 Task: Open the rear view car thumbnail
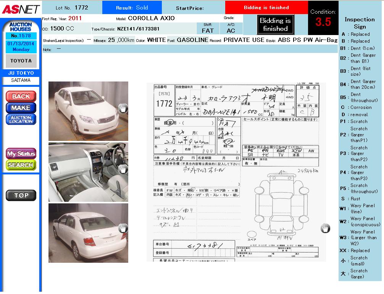pos(88,233)
